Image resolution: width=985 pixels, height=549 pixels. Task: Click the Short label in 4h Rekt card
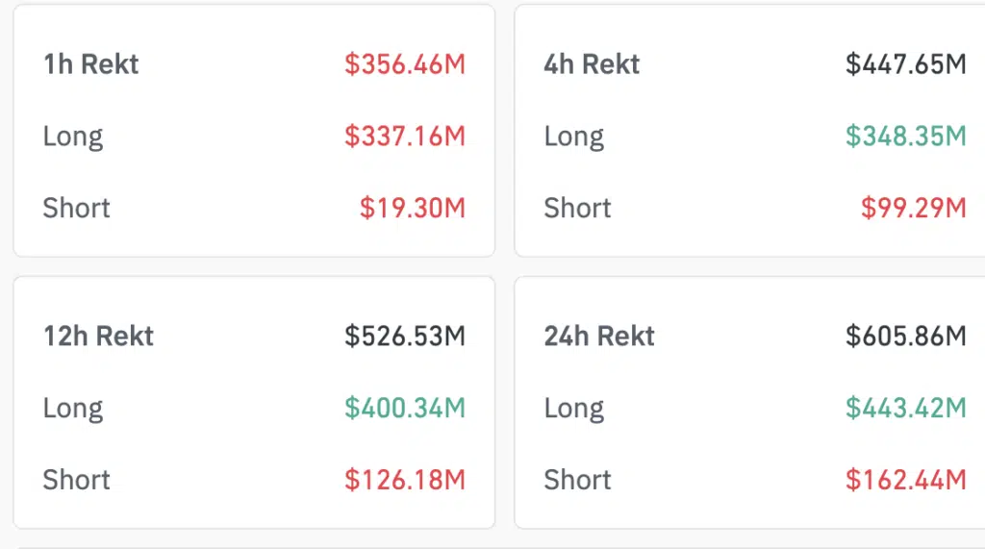[577, 208]
